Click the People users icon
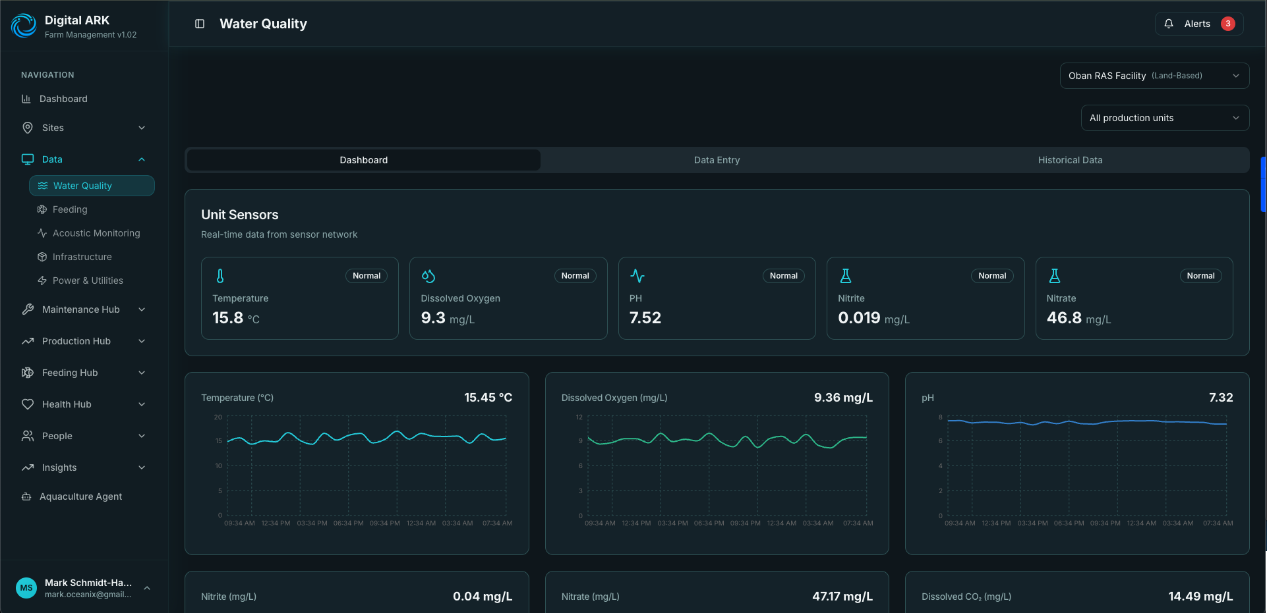The height and width of the screenshot is (613, 1267). [28, 436]
